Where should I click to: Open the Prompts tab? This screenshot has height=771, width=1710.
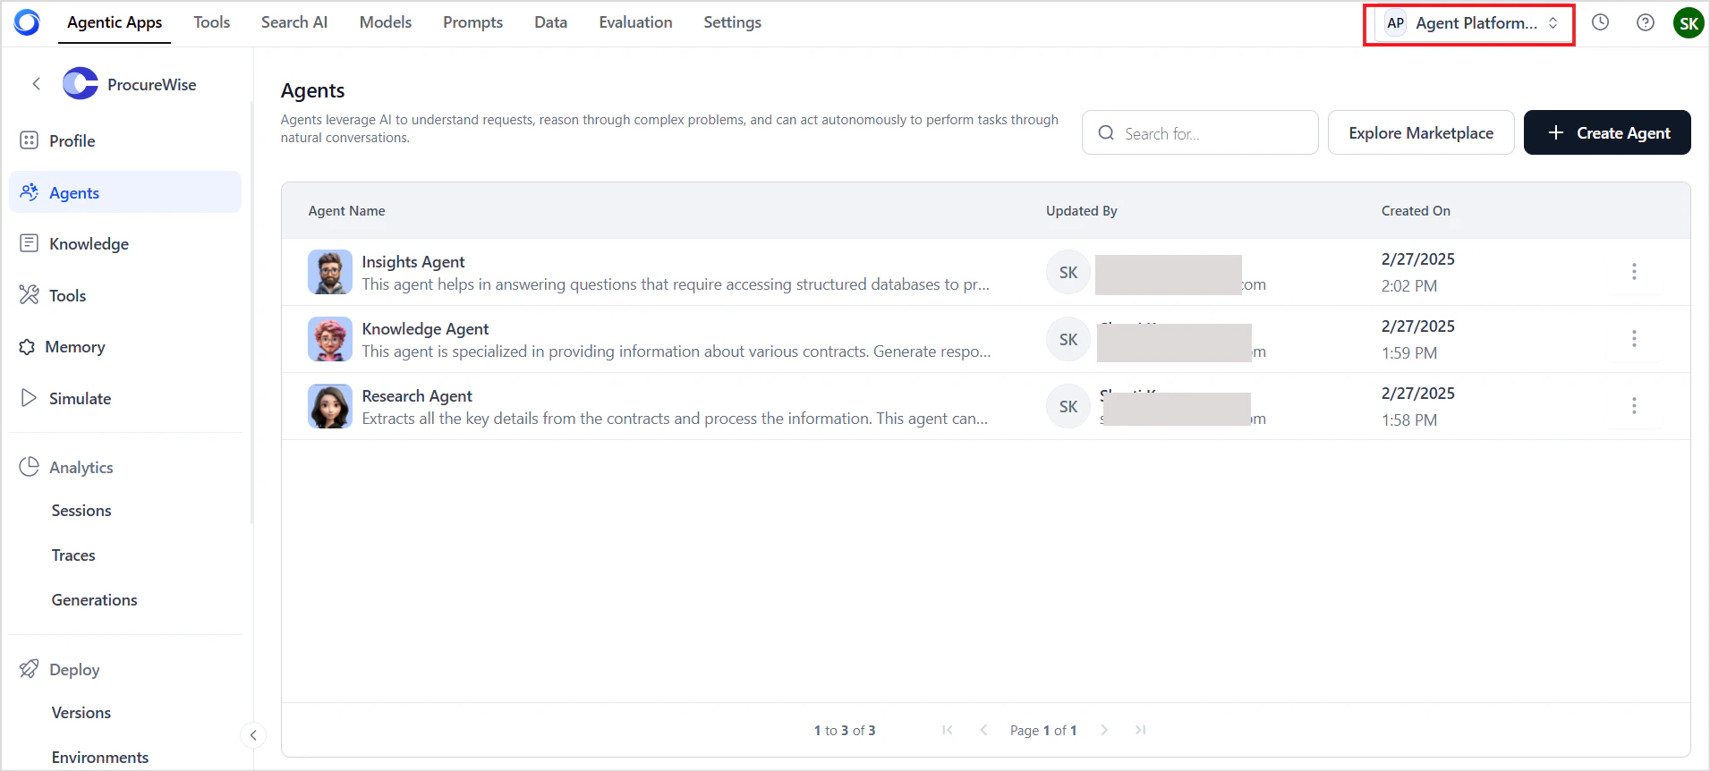473,22
